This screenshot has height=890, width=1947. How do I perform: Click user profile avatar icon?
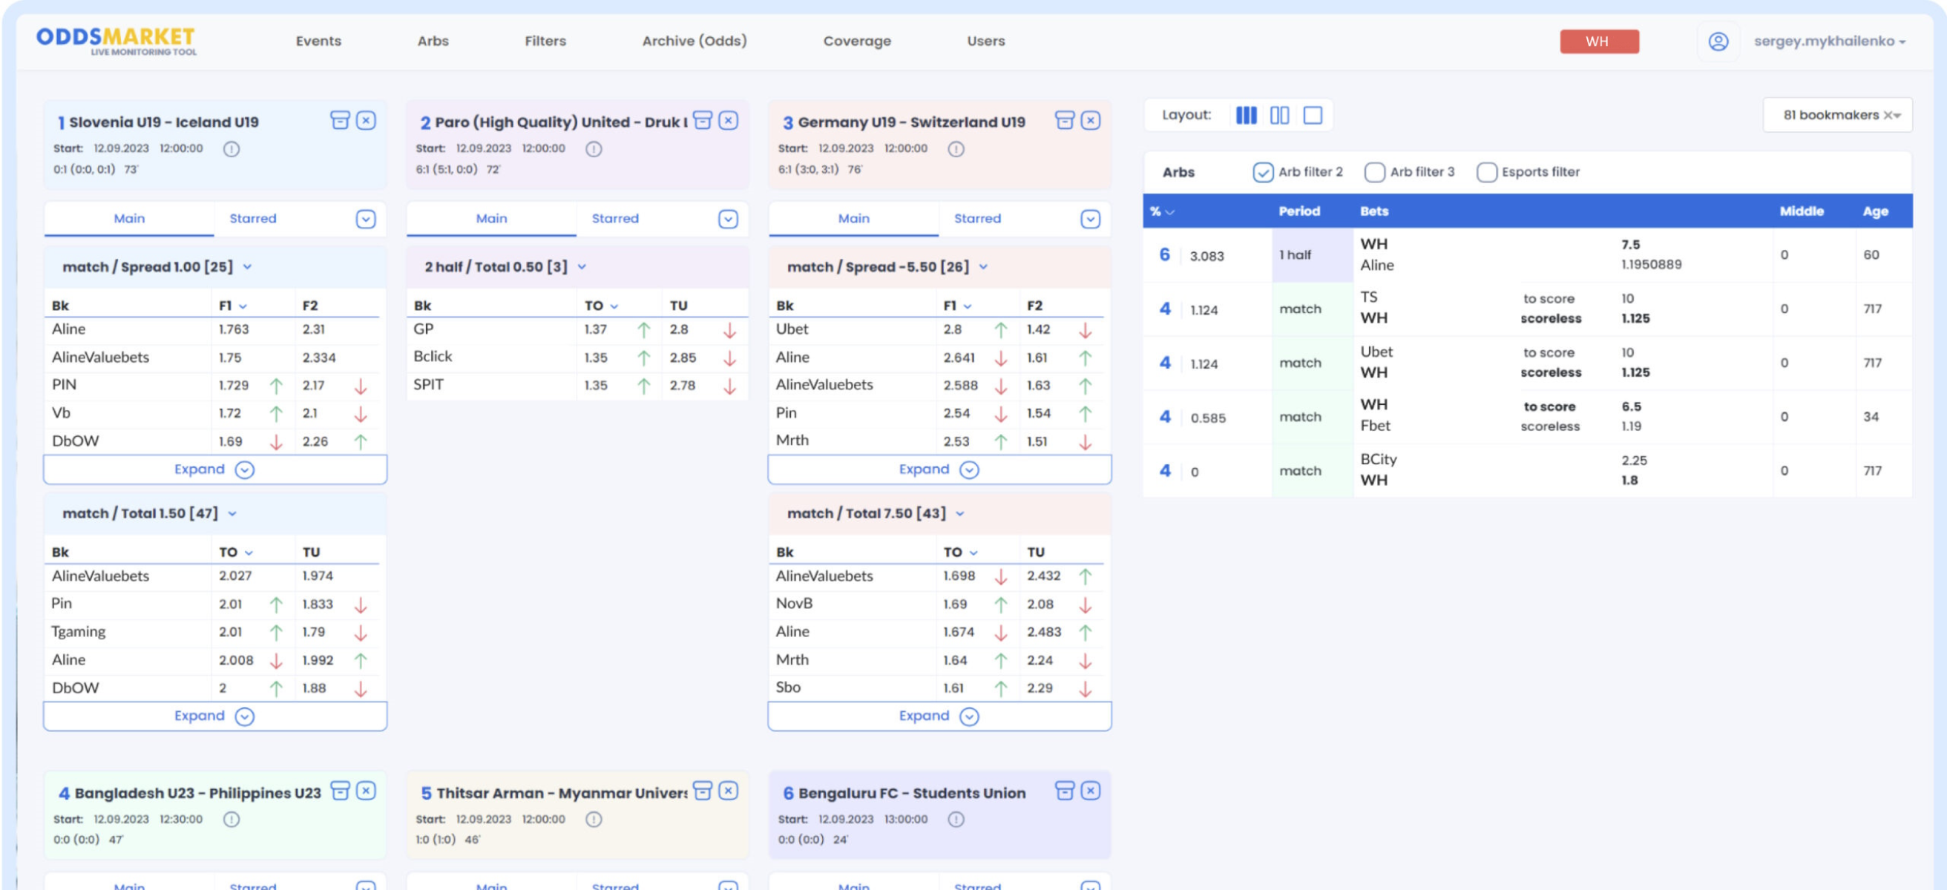click(1717, 41)
